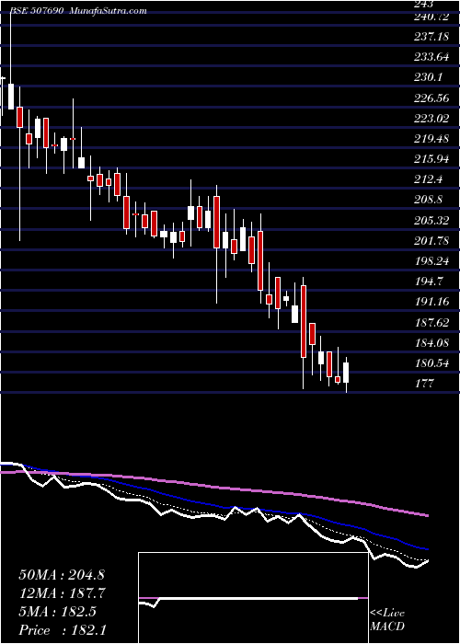
Task: Click the 194.7 price axis label
Action: click(428, 282)
